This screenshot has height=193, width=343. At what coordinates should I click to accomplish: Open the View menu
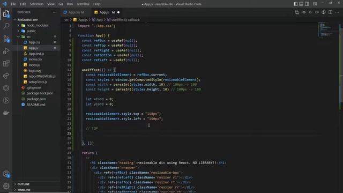[51, 4]
